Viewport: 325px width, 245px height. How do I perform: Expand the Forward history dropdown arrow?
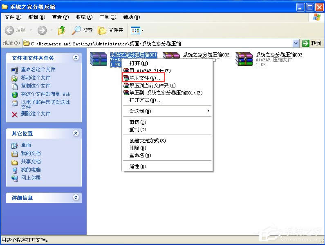coord(52,31)
